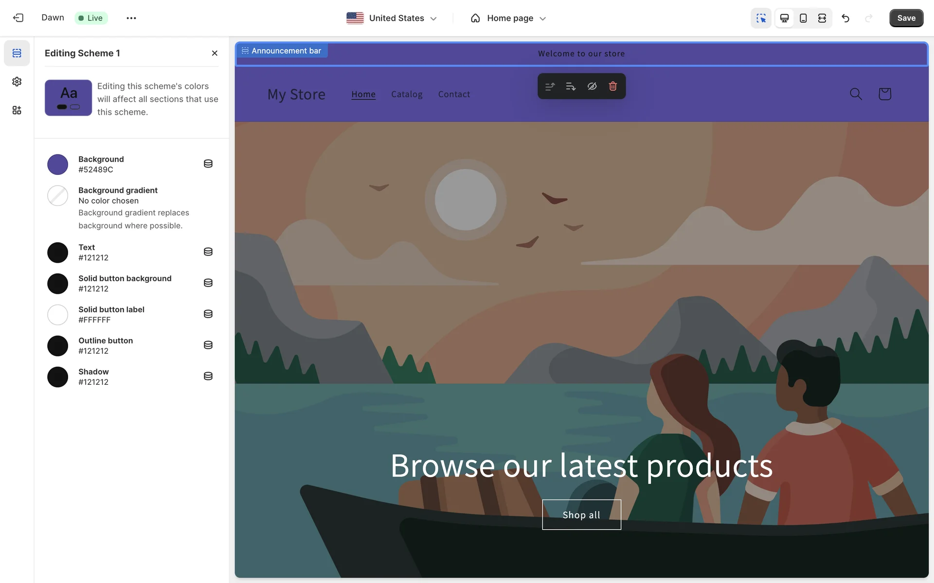Image resolution: width=934 pixels, height=583 pixels.
Task: Open the Apps sidebar icon
Action: pos(17,110)
